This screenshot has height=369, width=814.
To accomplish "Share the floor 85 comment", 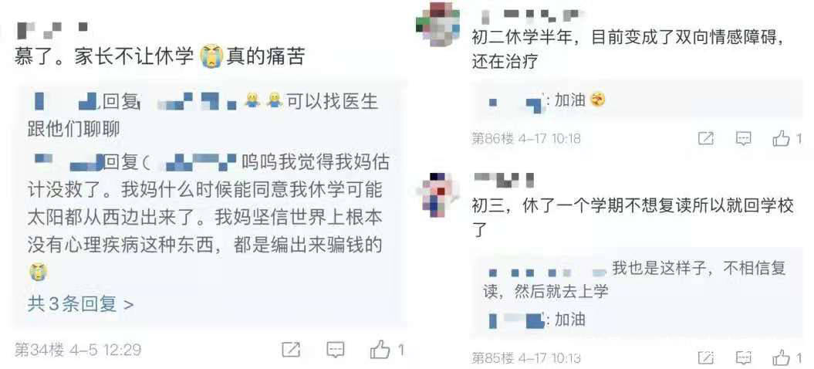I will tap(706, 358).
